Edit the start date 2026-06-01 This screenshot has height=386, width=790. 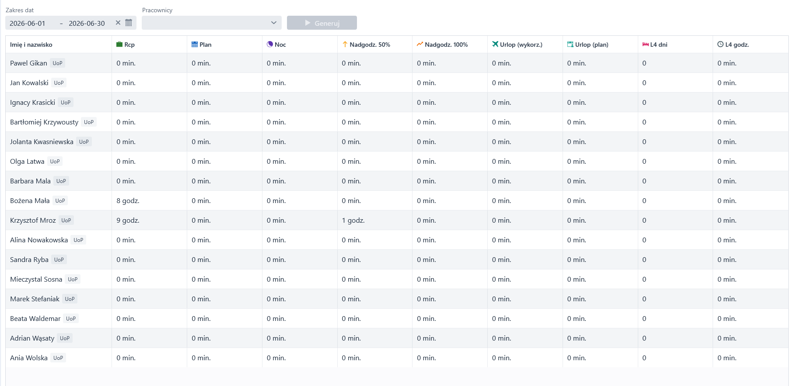pos(28,23)
